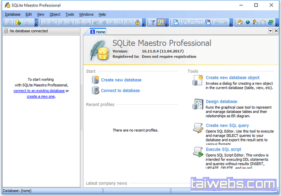Click the create new database toolbar icon
The height and width of the screenshot is (196, 281).
pyautogui.click(x=18, y=22)
